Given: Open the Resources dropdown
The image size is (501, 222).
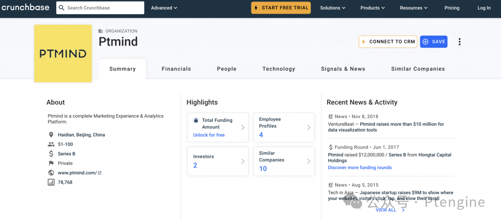Looking at the screenshot, I should point(413,8).
